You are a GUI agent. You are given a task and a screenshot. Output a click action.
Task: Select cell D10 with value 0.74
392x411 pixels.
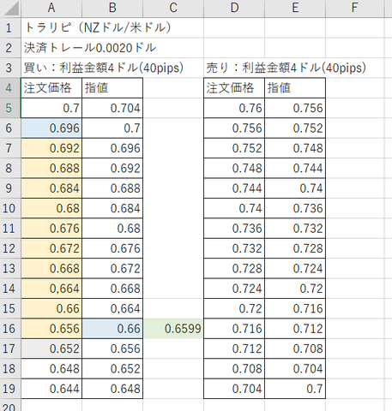click(x=234, y=208)
